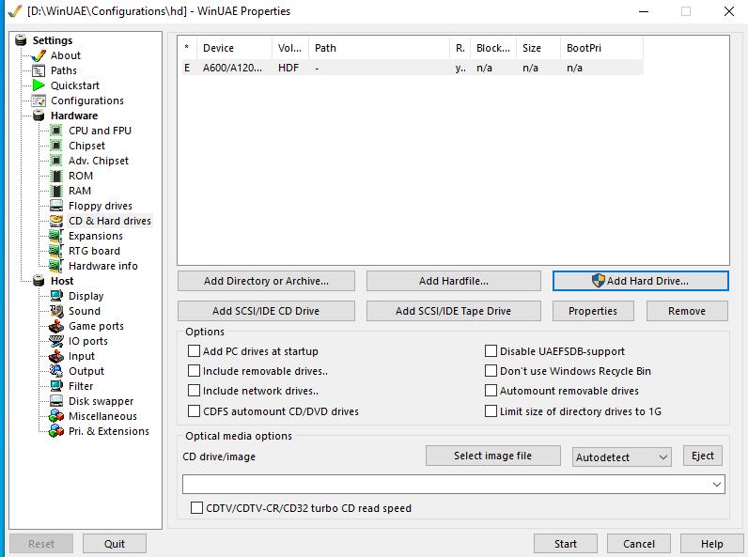Enable CDFS automount CD/DVD drives
This screenshot has width=748, height=557.
point(194,411)
